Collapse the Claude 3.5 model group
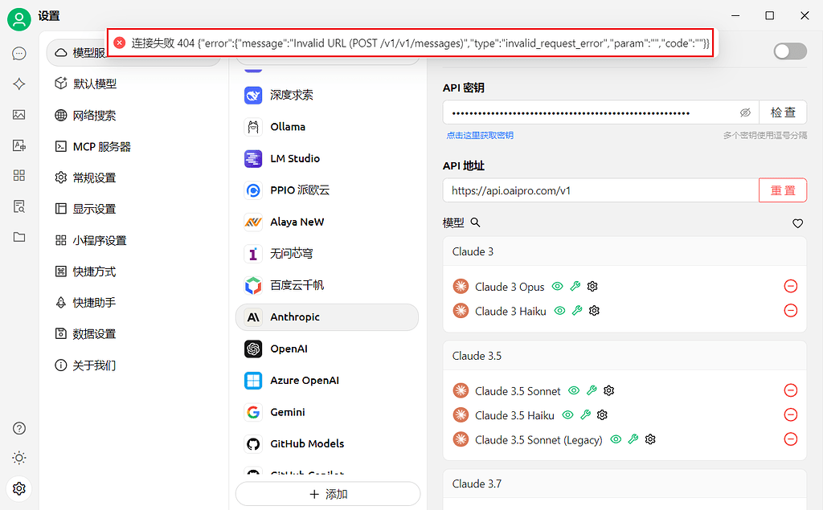This screenshot has height=510, width=823. [624, 356]
